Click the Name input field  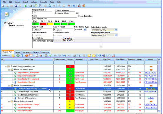(x=55, y=19)
